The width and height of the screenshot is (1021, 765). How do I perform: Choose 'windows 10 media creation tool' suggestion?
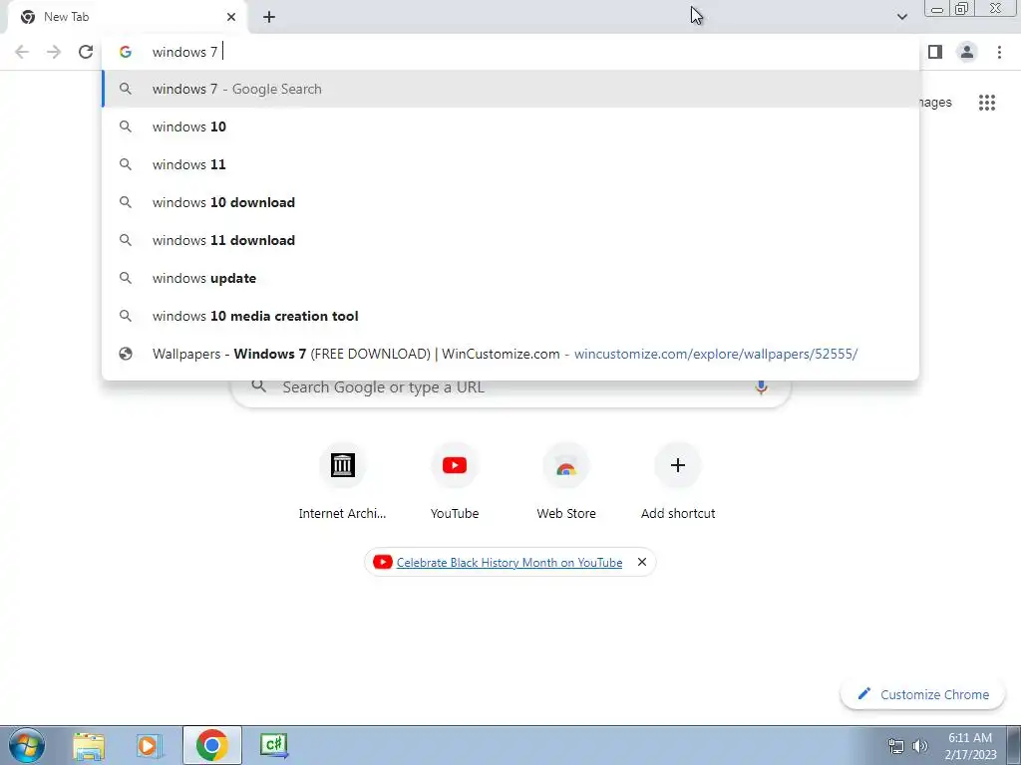pos(510,316)
